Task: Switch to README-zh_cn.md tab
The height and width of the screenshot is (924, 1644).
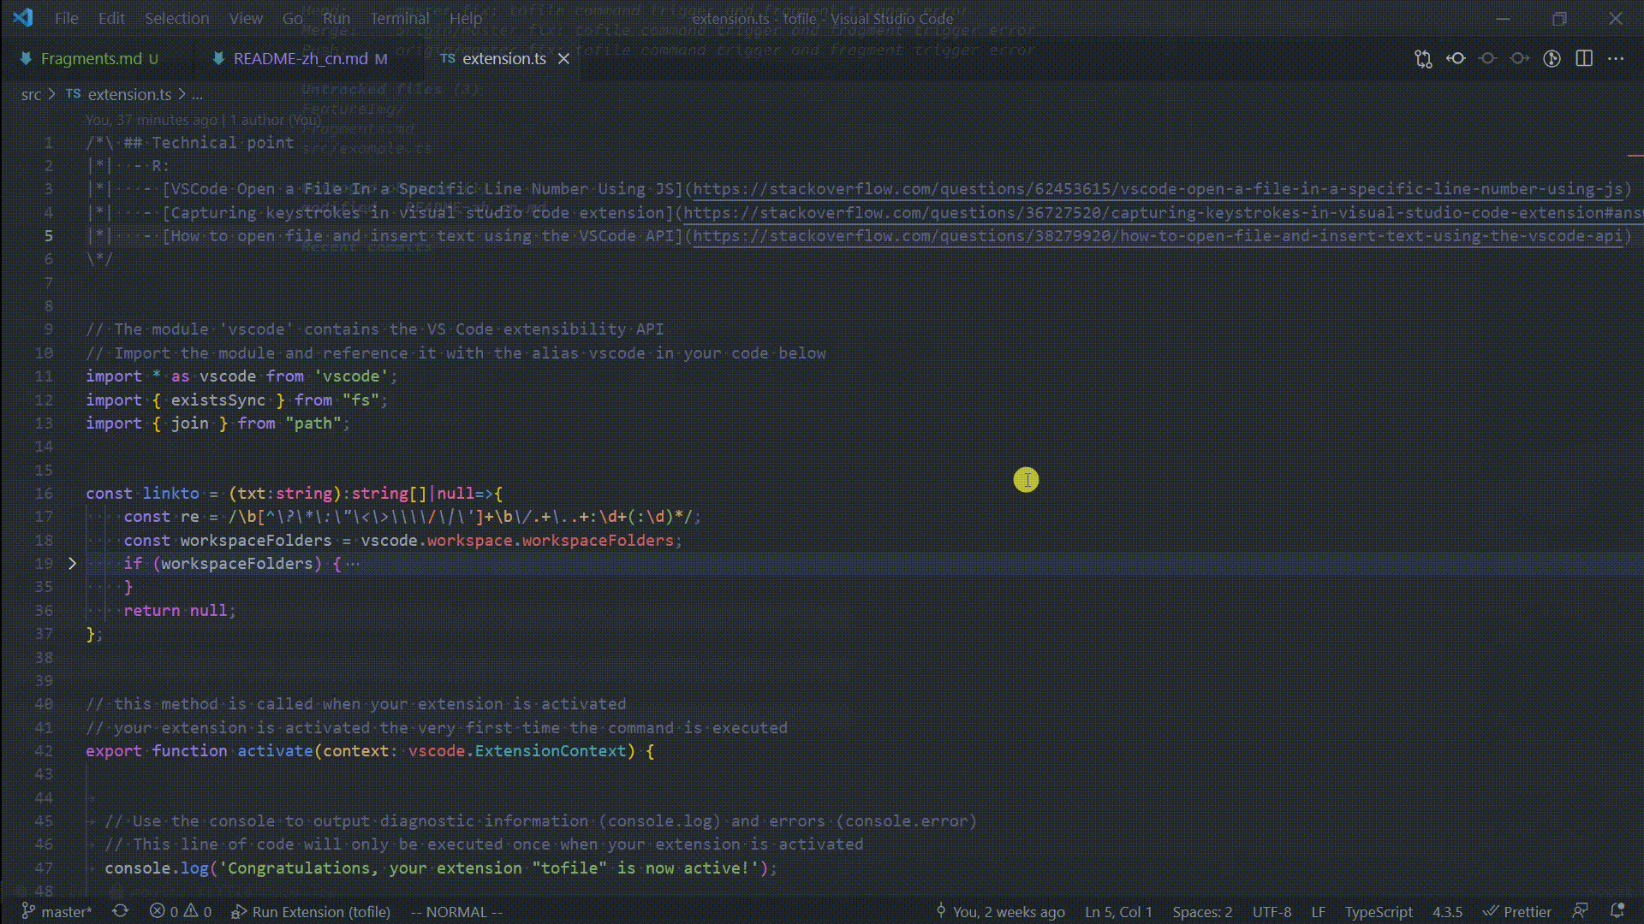Action: tap(300, 59)
